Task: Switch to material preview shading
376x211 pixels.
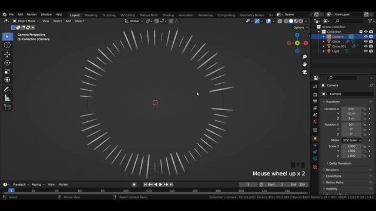Action: pos(296,21)
